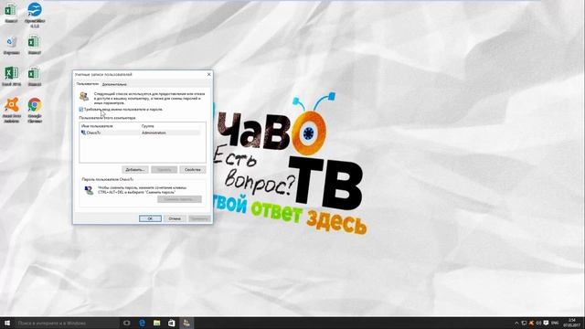Click the Windows Start button
The height and width of the screenshot is (329, 585).
click(7, 323)
